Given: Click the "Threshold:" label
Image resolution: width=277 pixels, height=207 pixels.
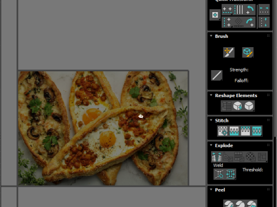Looking at the screenshot, I should click(253, 170).
